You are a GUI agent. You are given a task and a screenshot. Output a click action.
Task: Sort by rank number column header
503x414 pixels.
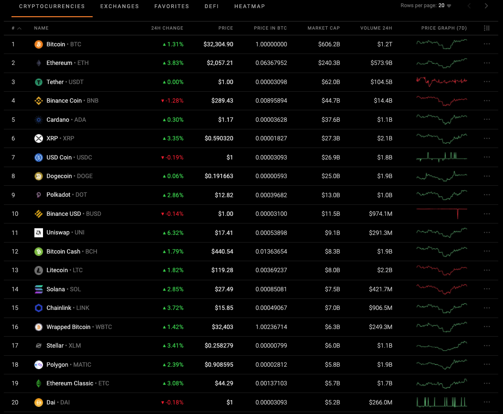pos(16,28)
